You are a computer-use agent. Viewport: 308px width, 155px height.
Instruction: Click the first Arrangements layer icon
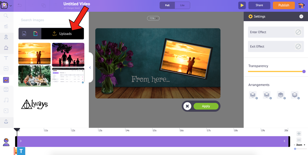pyautogui.click(x=253, y=95)
